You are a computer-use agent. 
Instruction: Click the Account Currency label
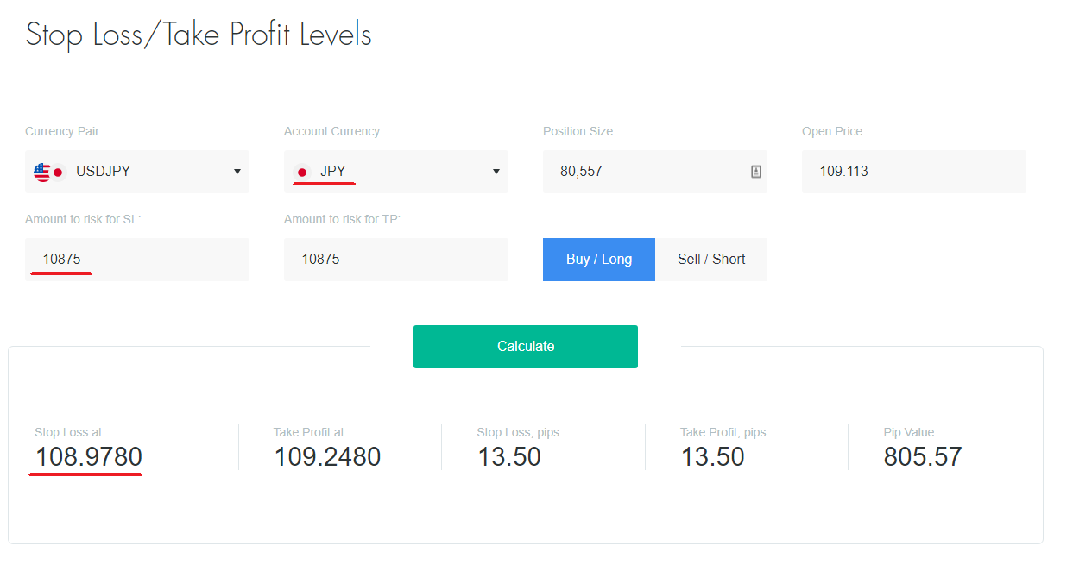[x=333, y=132]
